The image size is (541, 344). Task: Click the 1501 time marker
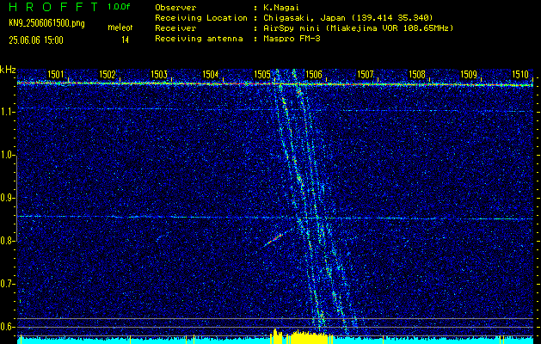[56, 74]
